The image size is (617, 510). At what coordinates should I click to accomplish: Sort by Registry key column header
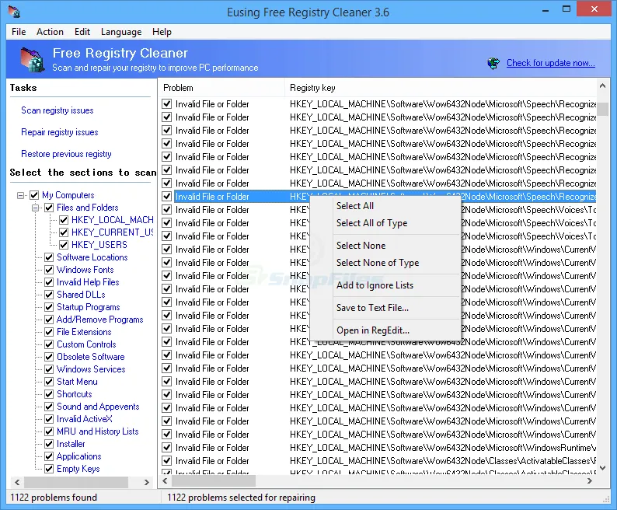click(x=441, y=88)
